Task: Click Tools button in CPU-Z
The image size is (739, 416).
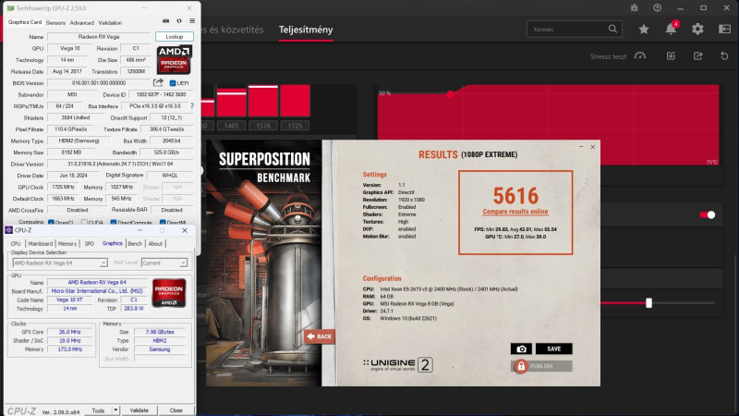Action: pos(98,410)
